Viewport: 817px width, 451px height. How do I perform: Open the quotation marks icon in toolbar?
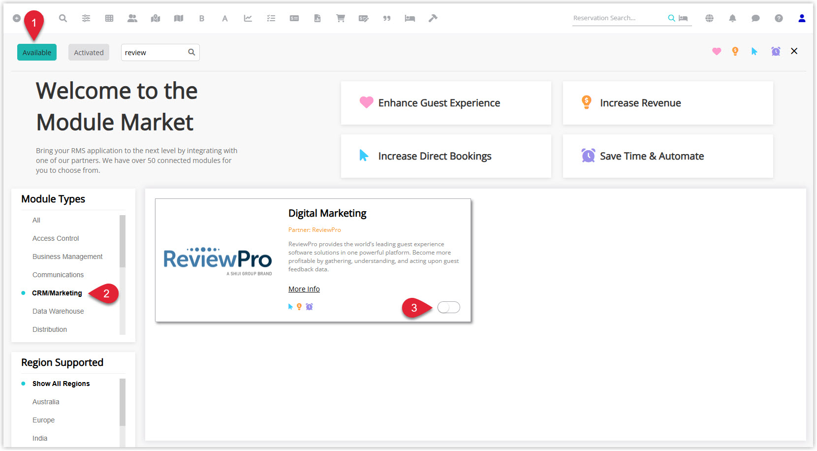[x=387, y=18]
